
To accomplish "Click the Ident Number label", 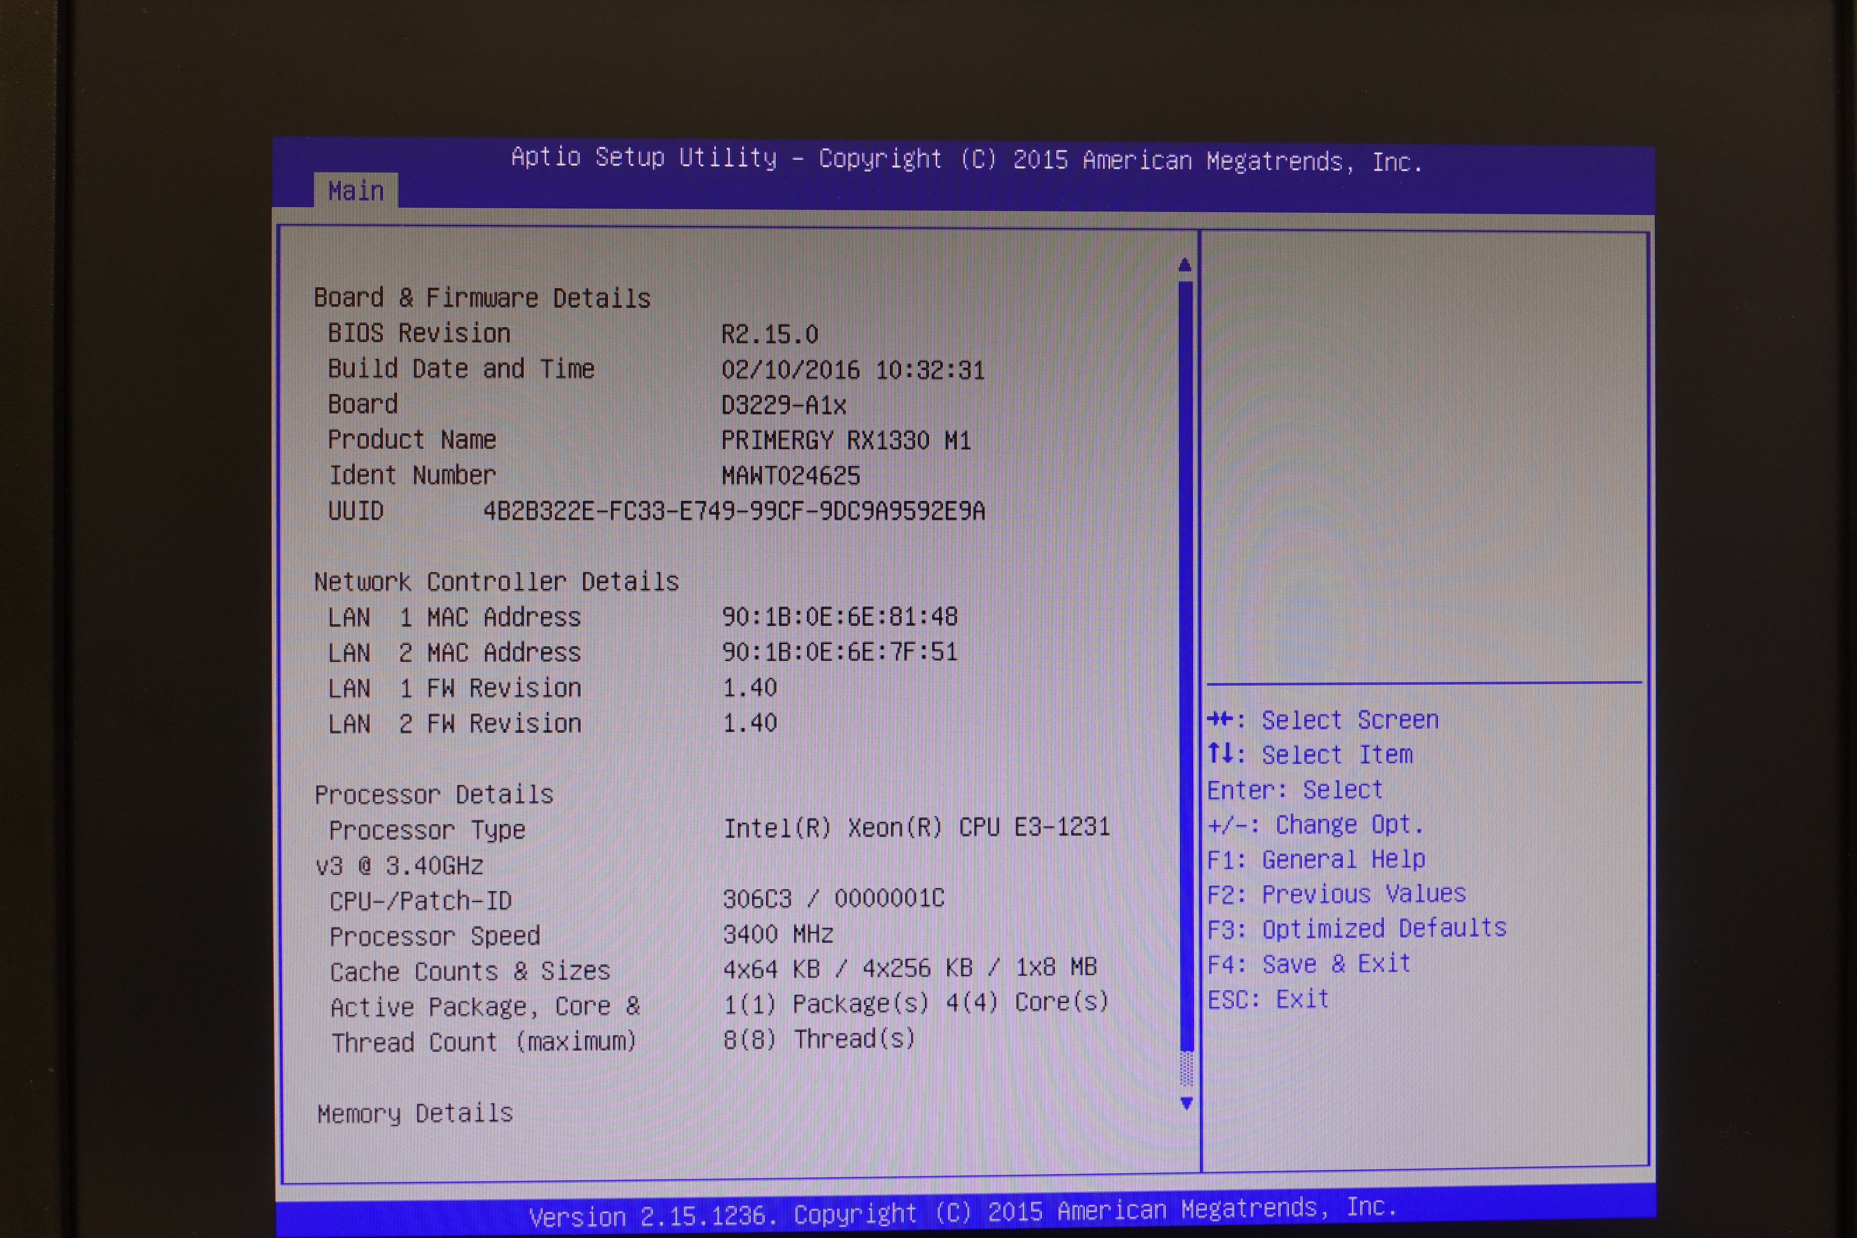I will point(412,475).
